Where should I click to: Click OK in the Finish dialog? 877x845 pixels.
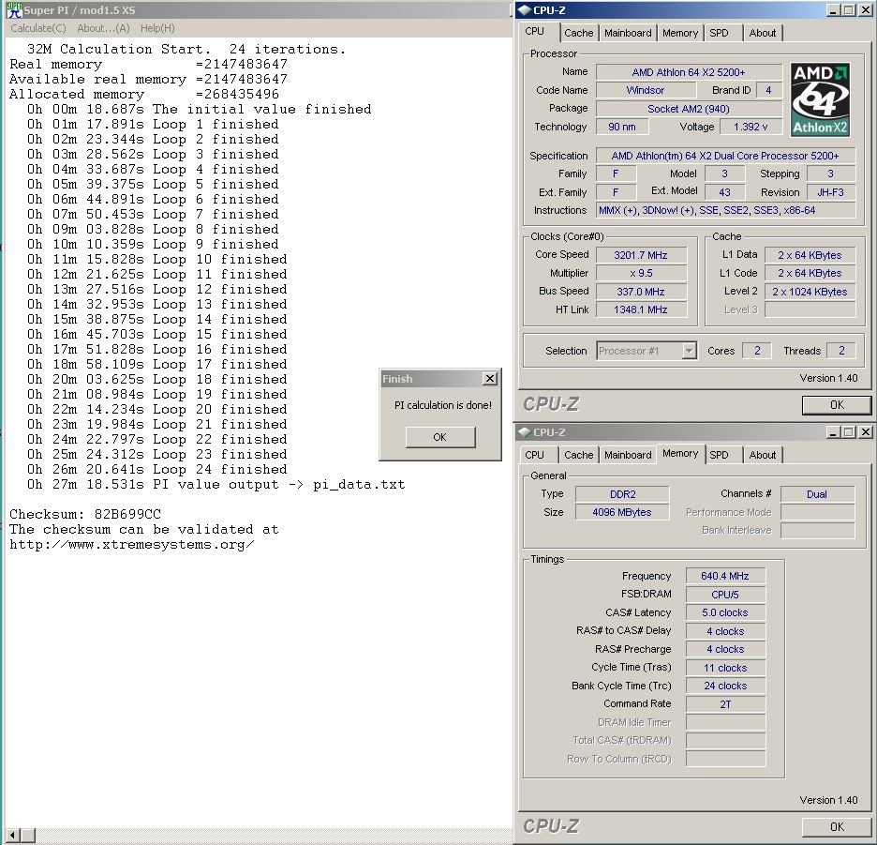tap(440, 437)
